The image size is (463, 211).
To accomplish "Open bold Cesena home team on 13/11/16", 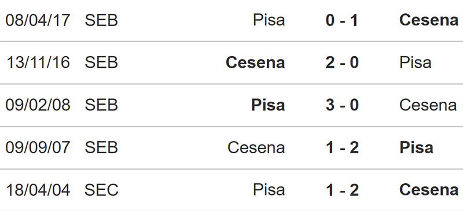I will coord(255,63).
